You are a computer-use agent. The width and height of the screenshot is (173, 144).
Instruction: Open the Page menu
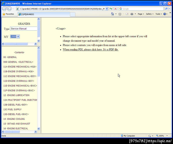click(141, 14)
